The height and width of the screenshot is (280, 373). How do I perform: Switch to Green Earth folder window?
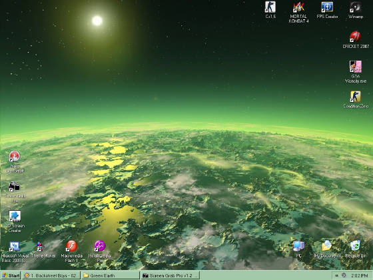point(111,275)
